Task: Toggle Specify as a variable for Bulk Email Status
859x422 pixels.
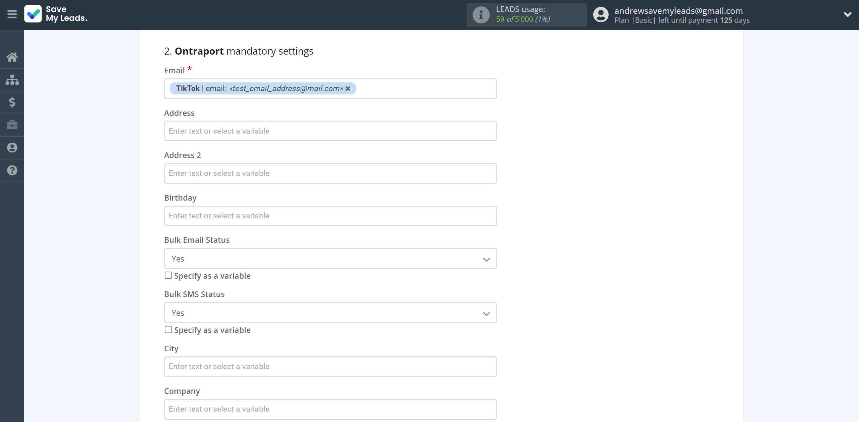Action: pos(168,276)
